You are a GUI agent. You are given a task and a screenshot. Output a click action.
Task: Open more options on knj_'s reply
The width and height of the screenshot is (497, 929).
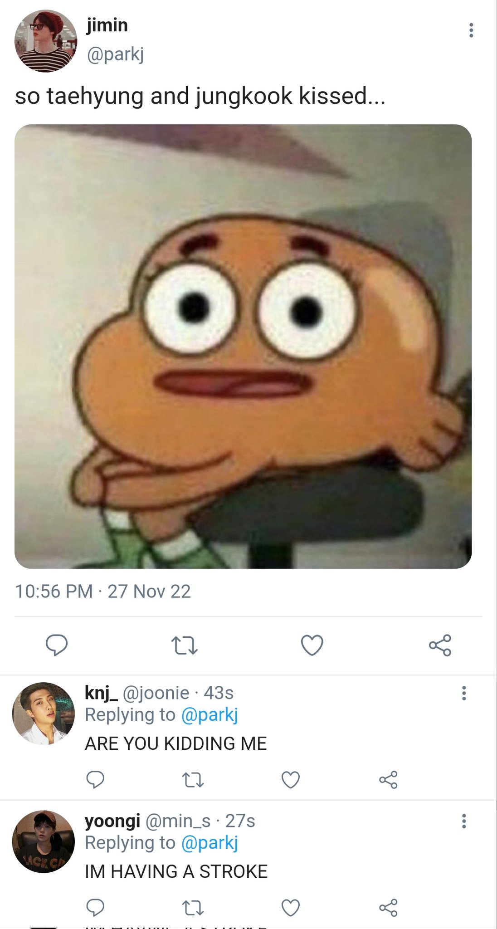[x=463, y=693]
